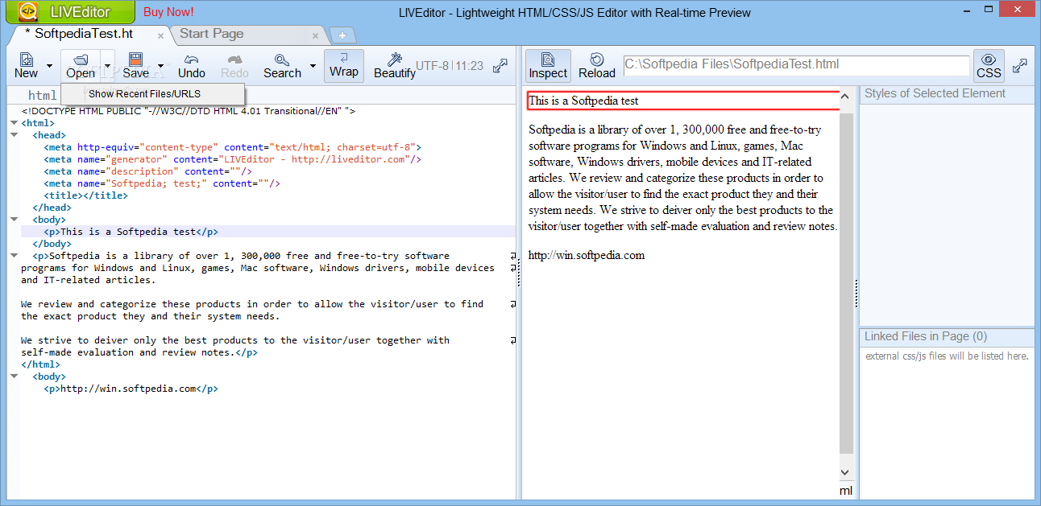
Task: Click the Save floppy disk icon
Action: [135, 60]
